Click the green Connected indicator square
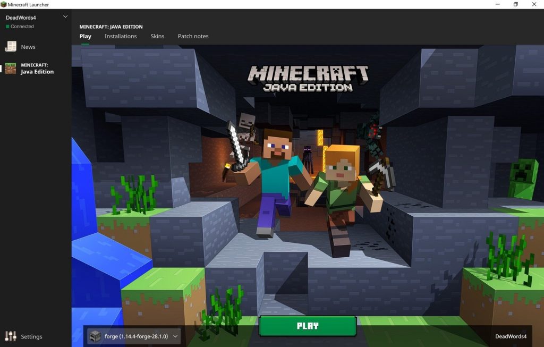This screenshot has height=347, width=544. 8,27
